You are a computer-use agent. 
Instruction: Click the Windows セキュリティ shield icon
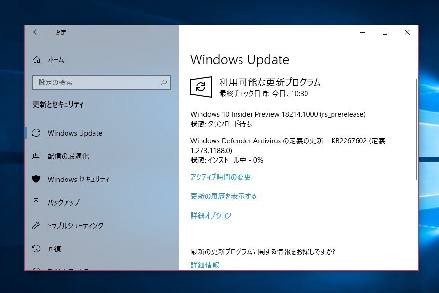click(x=36, y=179)
